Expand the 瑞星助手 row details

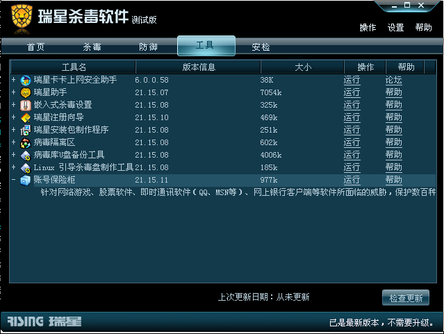(x=14, y=92)
